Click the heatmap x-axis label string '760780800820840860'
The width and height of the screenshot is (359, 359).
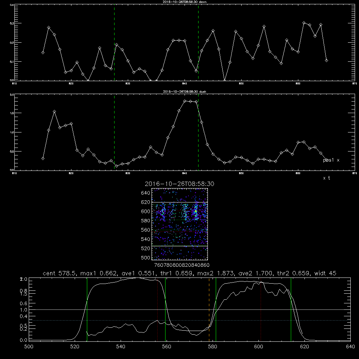click(x=182, y=265)
